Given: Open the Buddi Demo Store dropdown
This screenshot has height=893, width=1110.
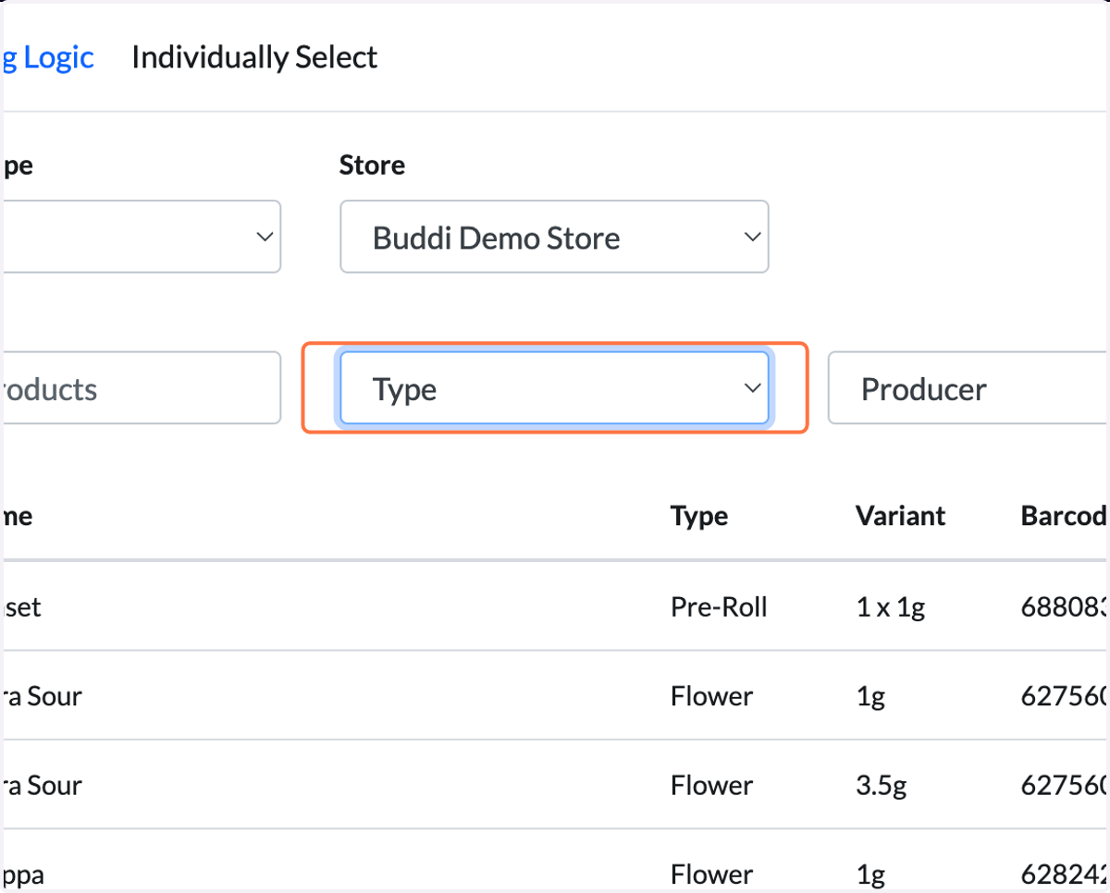Looking at the screenshot, I should click(554, 238).
